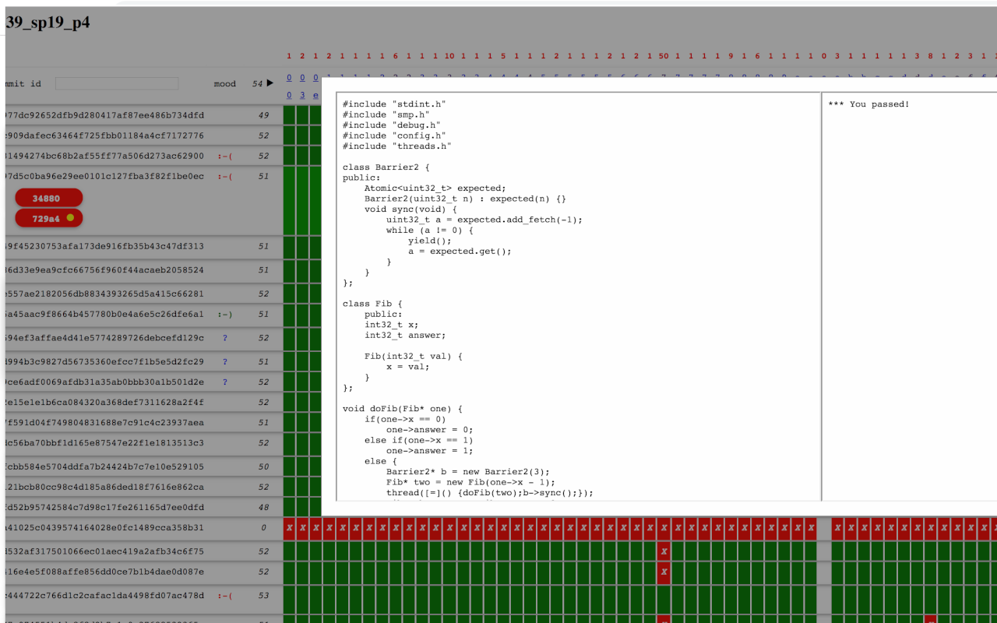Select commit row ending fbb01184a4cf7172776
The image size is (997, 623).
tap(144, 136)
